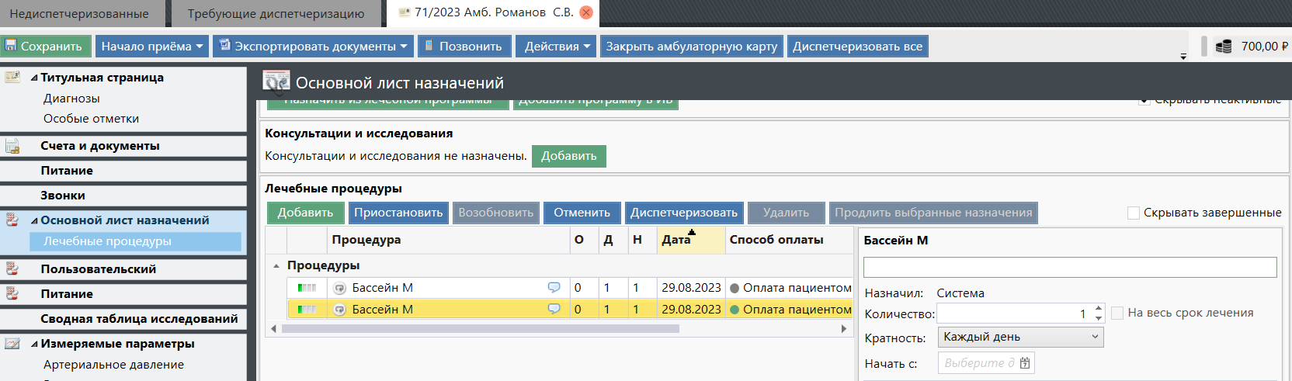Click the empty text field under the Бассейн М heading
1292x381 pixels.
1069,267
